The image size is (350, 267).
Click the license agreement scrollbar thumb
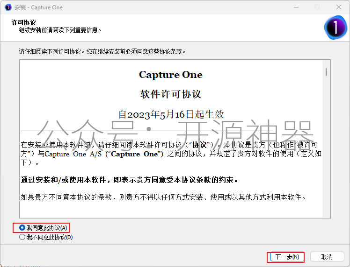click(x=326, y=72)
